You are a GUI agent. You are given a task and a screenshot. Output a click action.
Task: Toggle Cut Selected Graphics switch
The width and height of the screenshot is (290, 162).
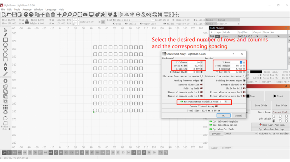pyautogui.click(x=211, y=121)
